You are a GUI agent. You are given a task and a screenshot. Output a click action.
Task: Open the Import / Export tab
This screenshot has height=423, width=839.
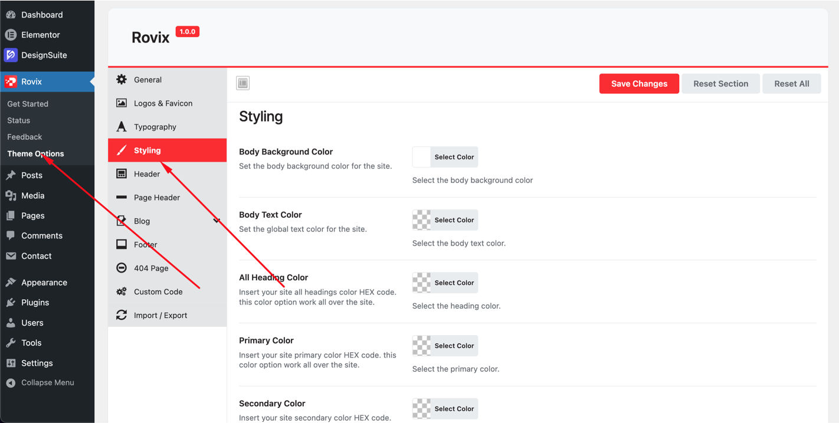(x=168, y=315)
